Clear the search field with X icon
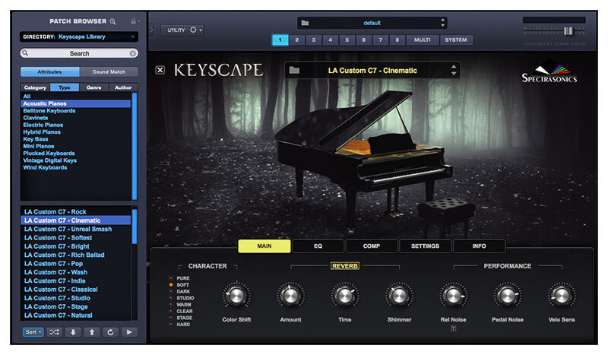608x355 pixels. [x=132, y=53]
